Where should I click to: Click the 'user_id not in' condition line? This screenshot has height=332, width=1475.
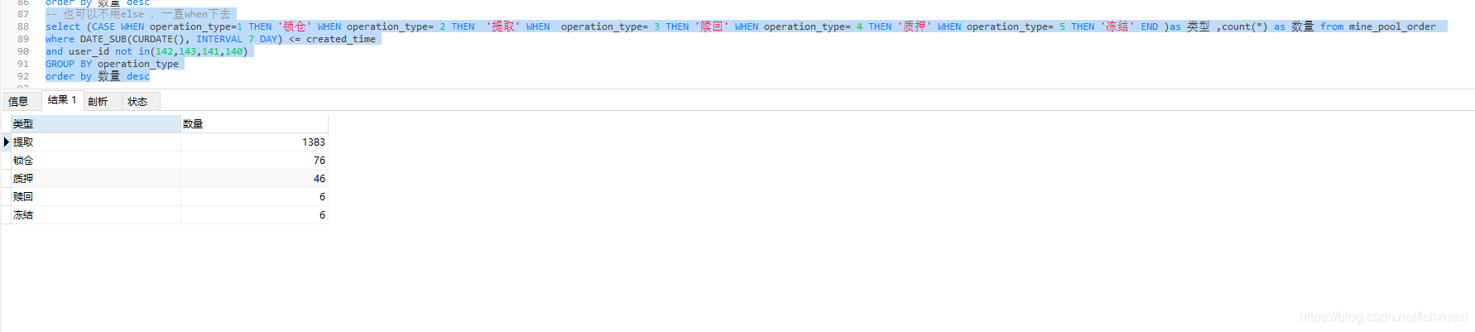tap(147, 51)
